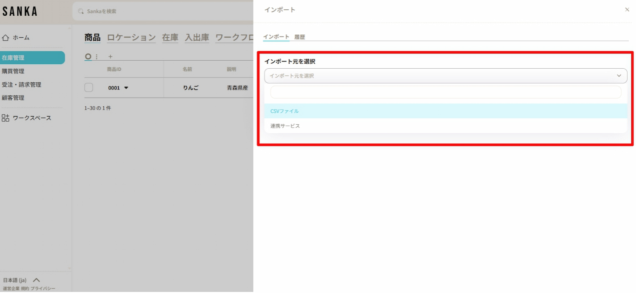Viewport: 636px width, 293px height.
Task: Click the SANKA logo
Action: (x=20, y=11)
